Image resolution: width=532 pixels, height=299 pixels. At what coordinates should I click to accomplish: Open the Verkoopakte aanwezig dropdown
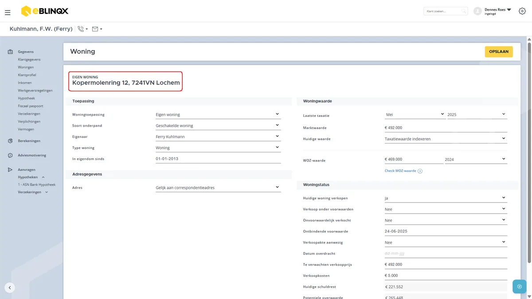click(x=446, y=242)
